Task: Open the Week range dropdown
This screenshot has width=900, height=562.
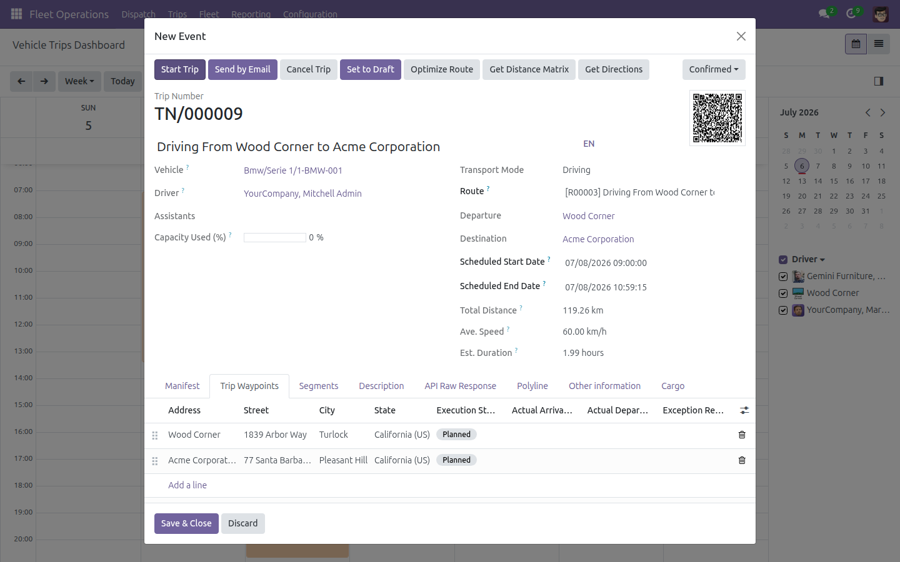Action: (79, 81)
